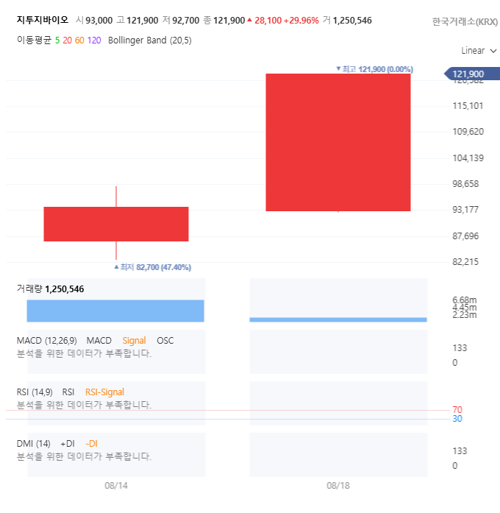Viewport: 500px width, 513px height.
Task: Click the orange -DI legend
Action: [91, 444]
